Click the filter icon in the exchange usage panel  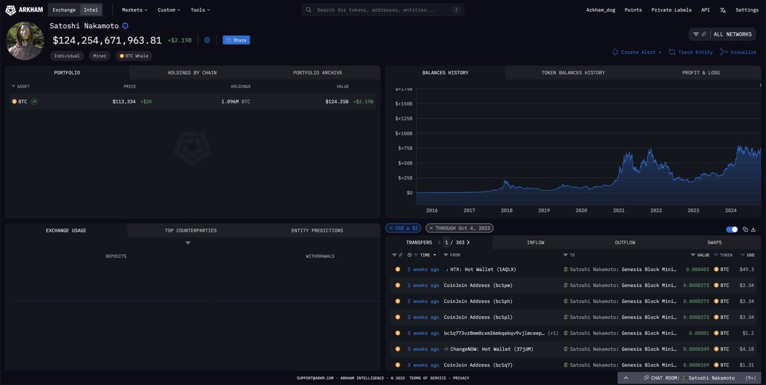[188, 243]
